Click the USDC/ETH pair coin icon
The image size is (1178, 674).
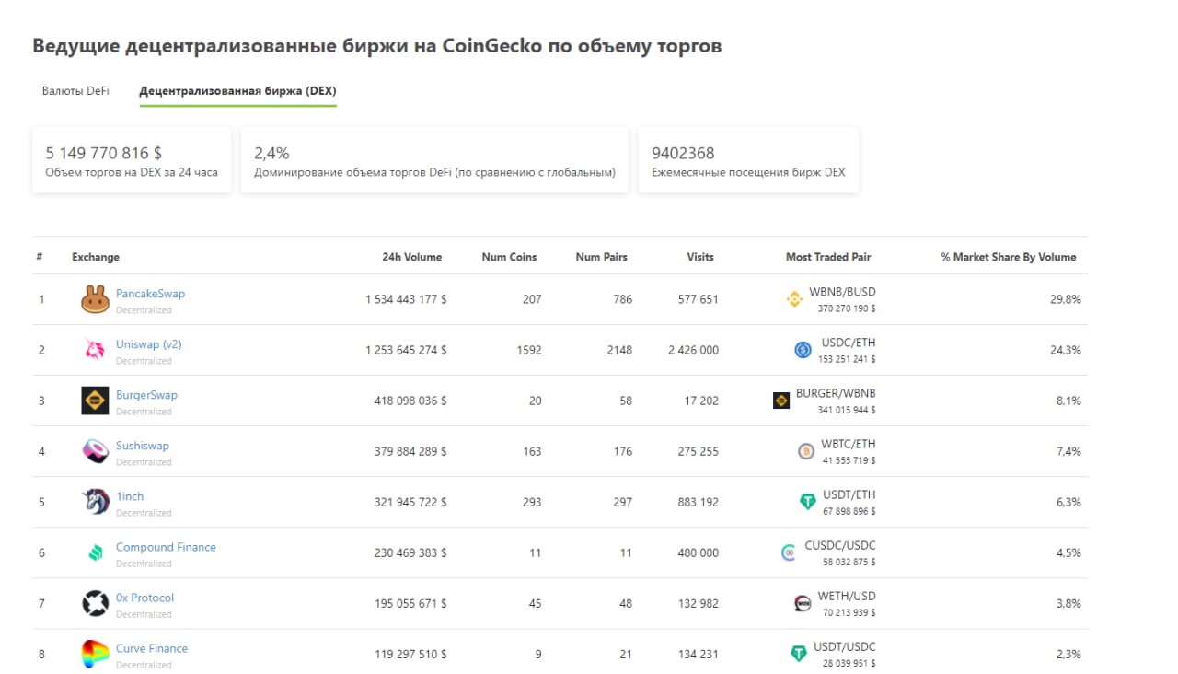point(803,350)
